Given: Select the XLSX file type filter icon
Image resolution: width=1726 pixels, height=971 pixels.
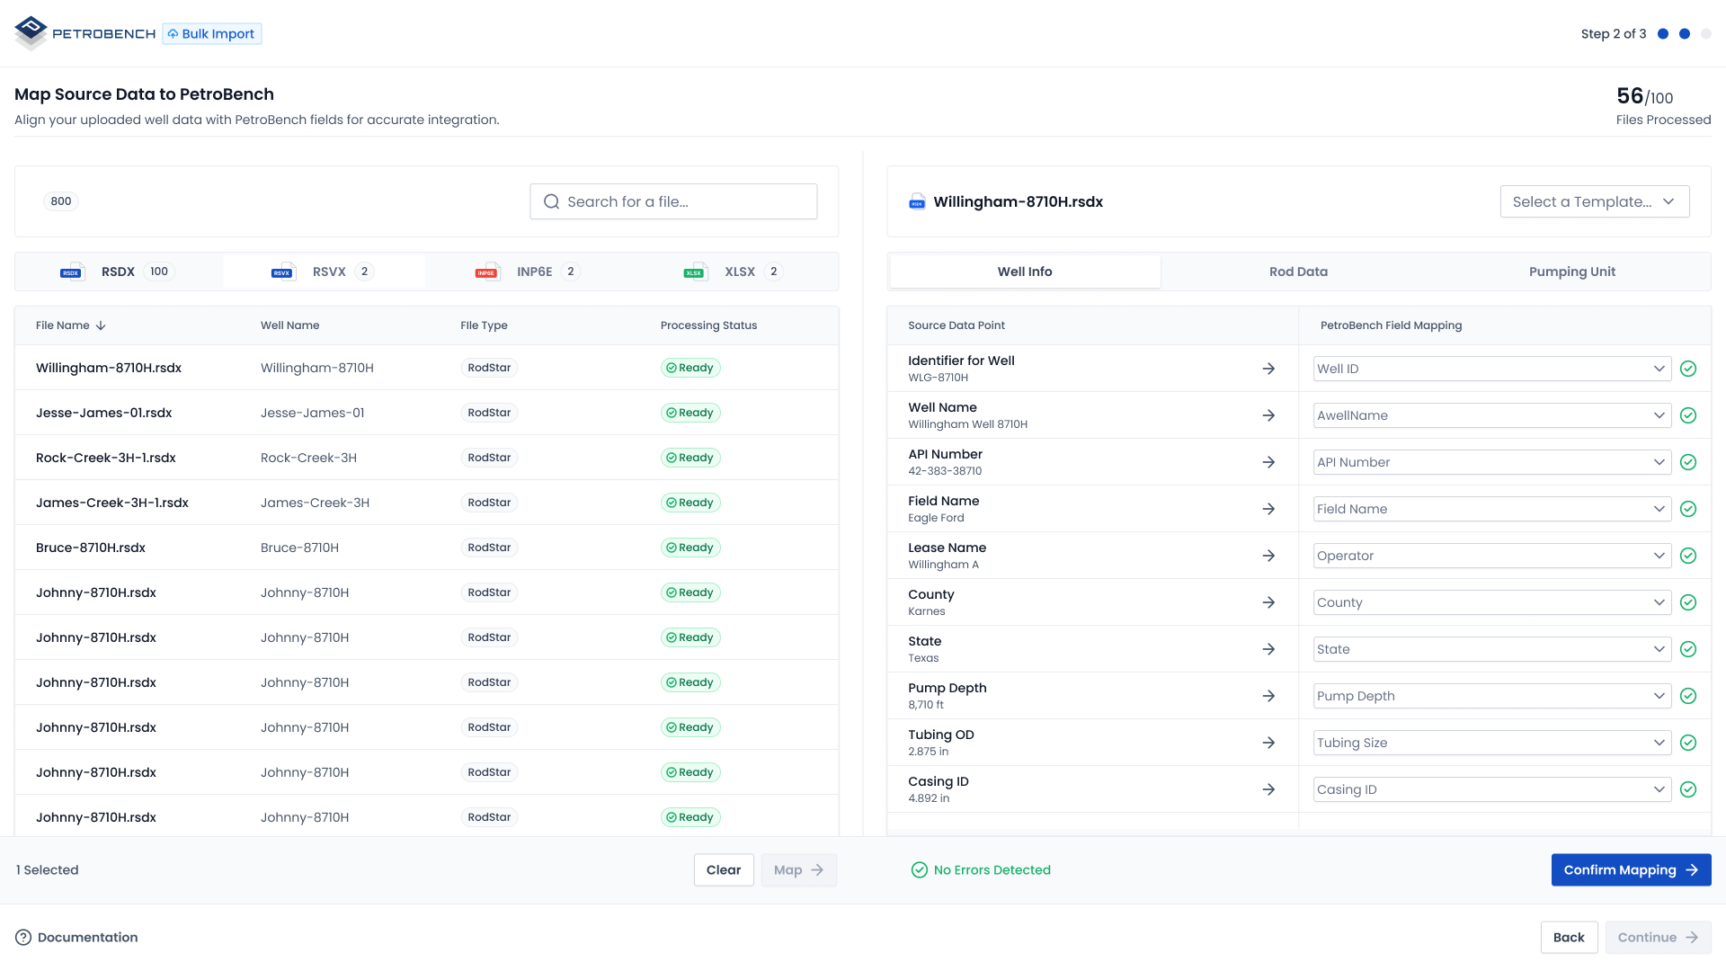Looking at the screenshot, I should coord(695,271).
